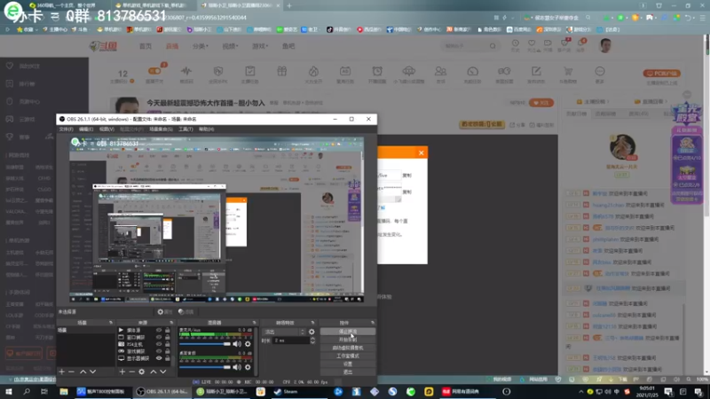Move scene down with arrow icon
The height and width of the screenshot is (399, 710).
[x=93, y=372]
